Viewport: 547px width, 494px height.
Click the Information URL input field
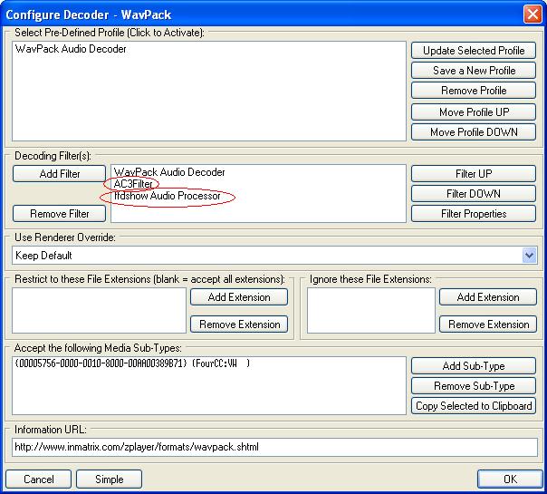tap(274, 447)
